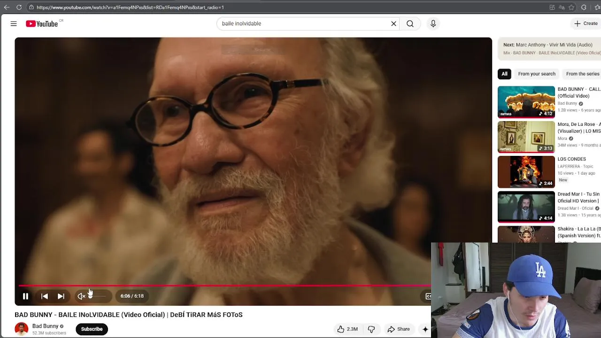Go to the YouTube home logo
This screenshot has width=601, height=338.
(x=42, y=23)
